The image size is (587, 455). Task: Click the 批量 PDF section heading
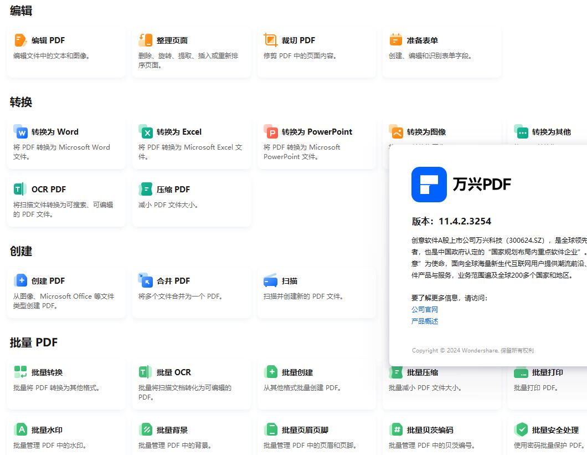pos(34,342)
